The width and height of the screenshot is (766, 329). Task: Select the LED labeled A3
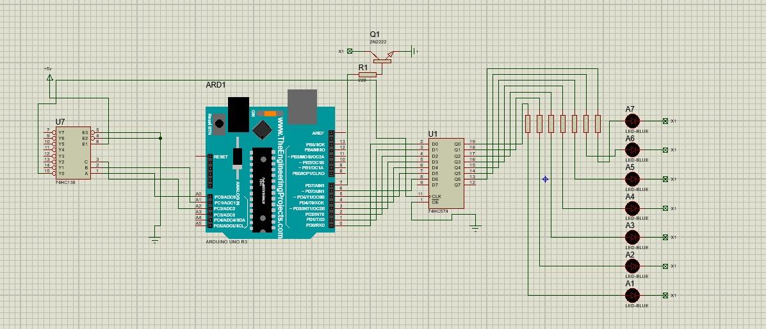[632, 237]
